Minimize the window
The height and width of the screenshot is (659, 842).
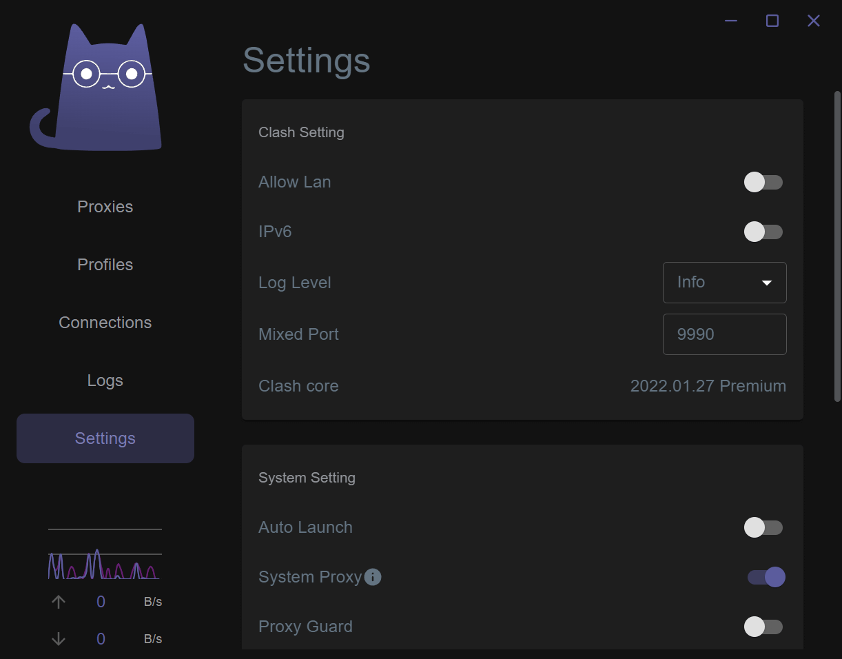731,21
